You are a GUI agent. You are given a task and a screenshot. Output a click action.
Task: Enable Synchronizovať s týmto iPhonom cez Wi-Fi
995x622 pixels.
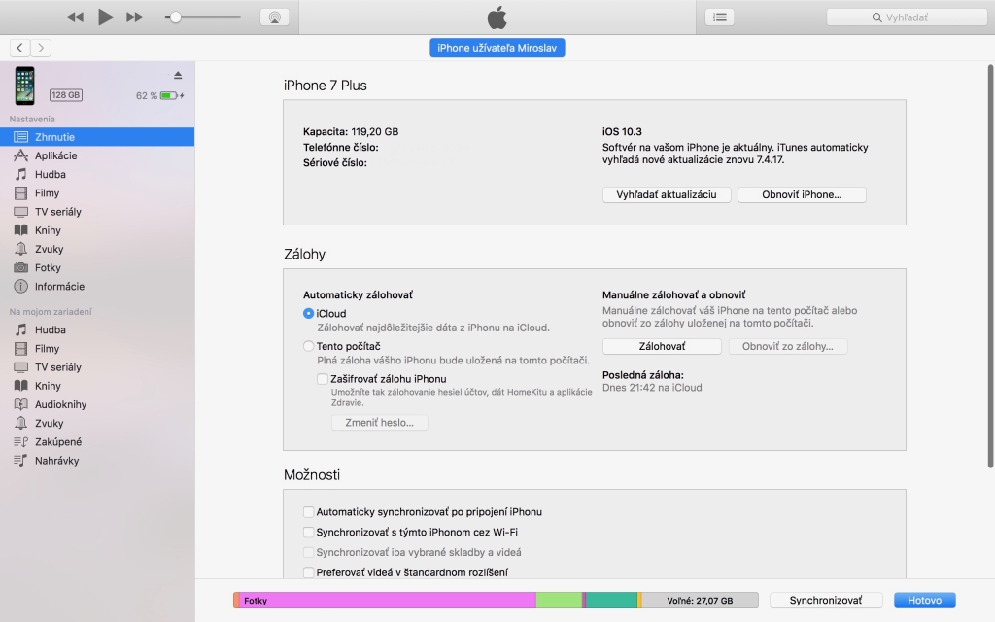[309, 532]
